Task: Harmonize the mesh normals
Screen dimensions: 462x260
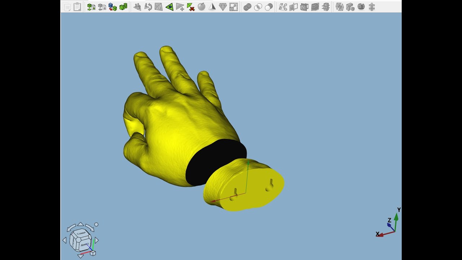Action: pos(148,7)
